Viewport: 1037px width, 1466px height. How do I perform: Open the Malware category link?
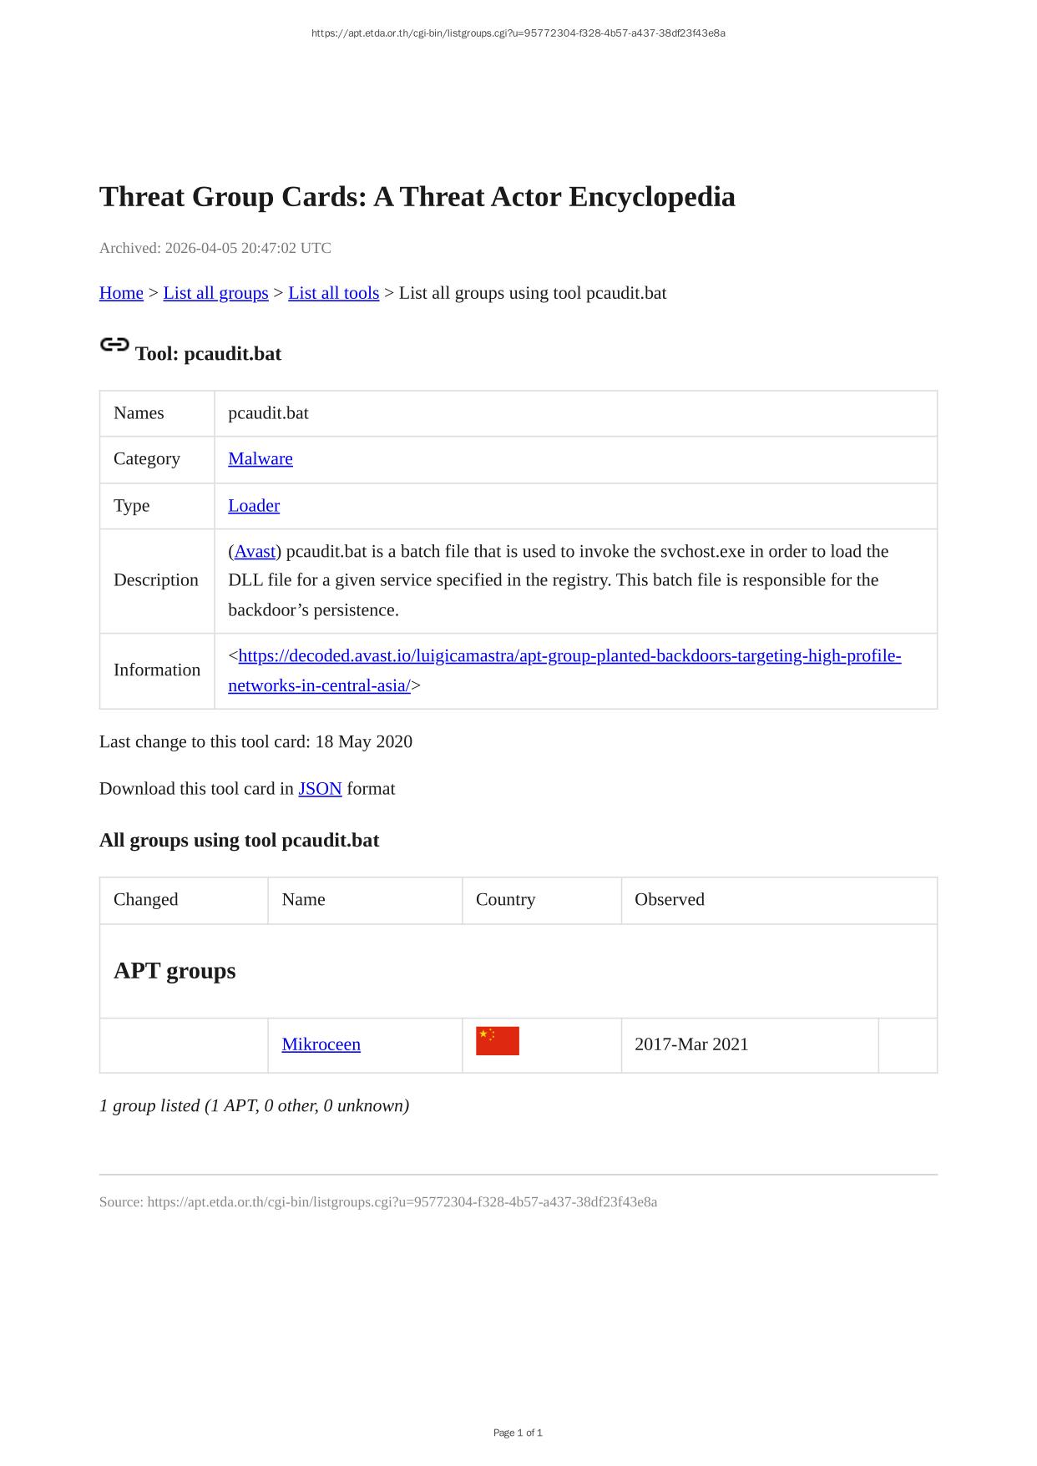click(x=261, y=459)
